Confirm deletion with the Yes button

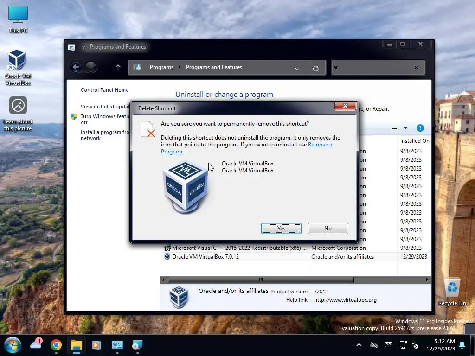281,229
